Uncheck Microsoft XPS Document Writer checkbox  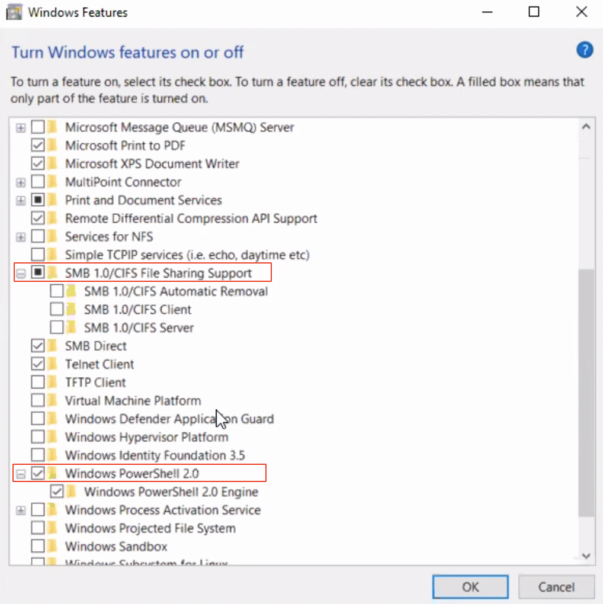click(x=38, y=163)
